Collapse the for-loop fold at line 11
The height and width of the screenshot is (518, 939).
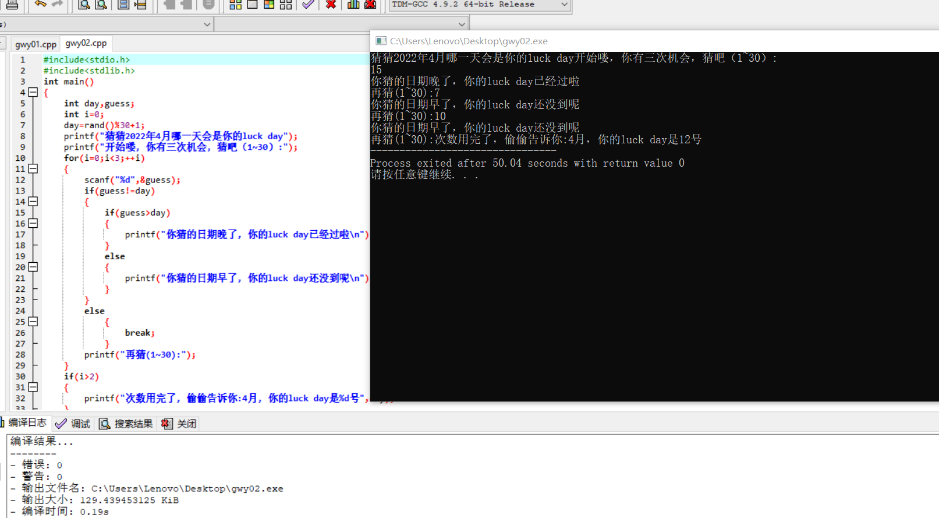pos(33,169)
